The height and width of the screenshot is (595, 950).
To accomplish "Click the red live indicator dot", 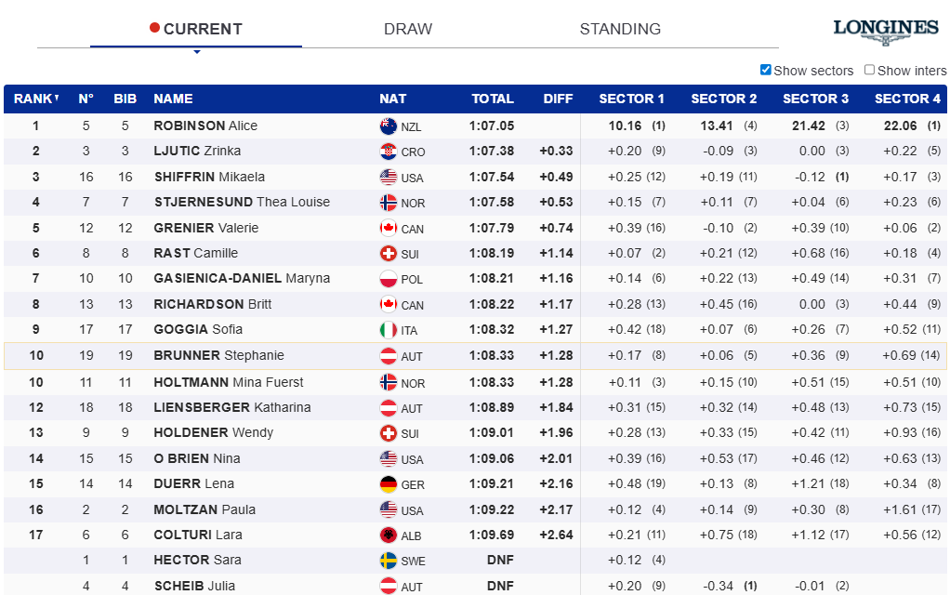I will 154,28.
